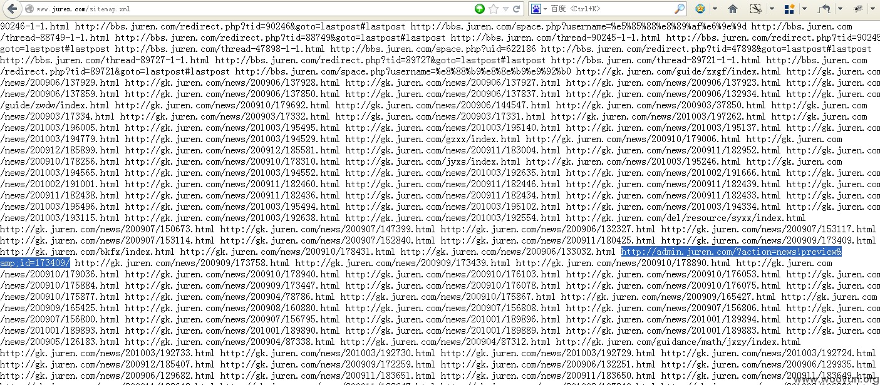
Task: Click the thread-47898-1-1.html URL text
Action: click(220, 49)
